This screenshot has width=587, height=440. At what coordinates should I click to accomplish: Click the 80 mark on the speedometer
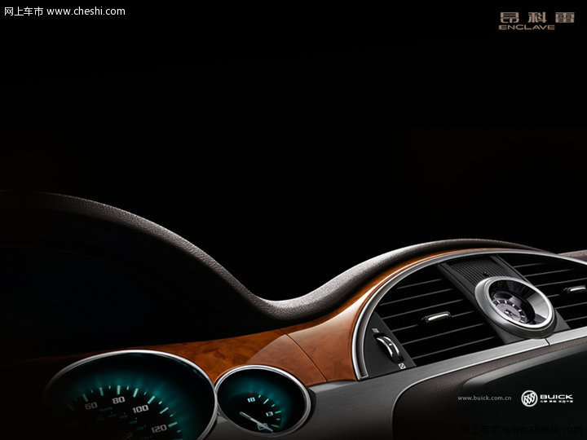(118, 399)
